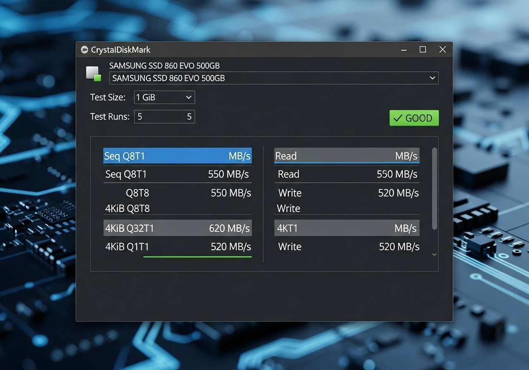This screenshot has width=529, height=370.
Task: Click the drive name label above the dropdown
Action: (x=164, y=66)
